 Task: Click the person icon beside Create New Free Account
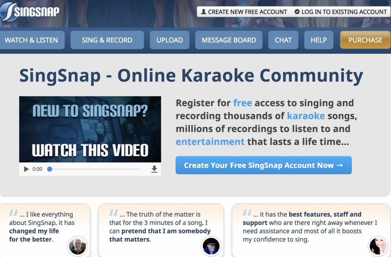[x=204, y=12]
